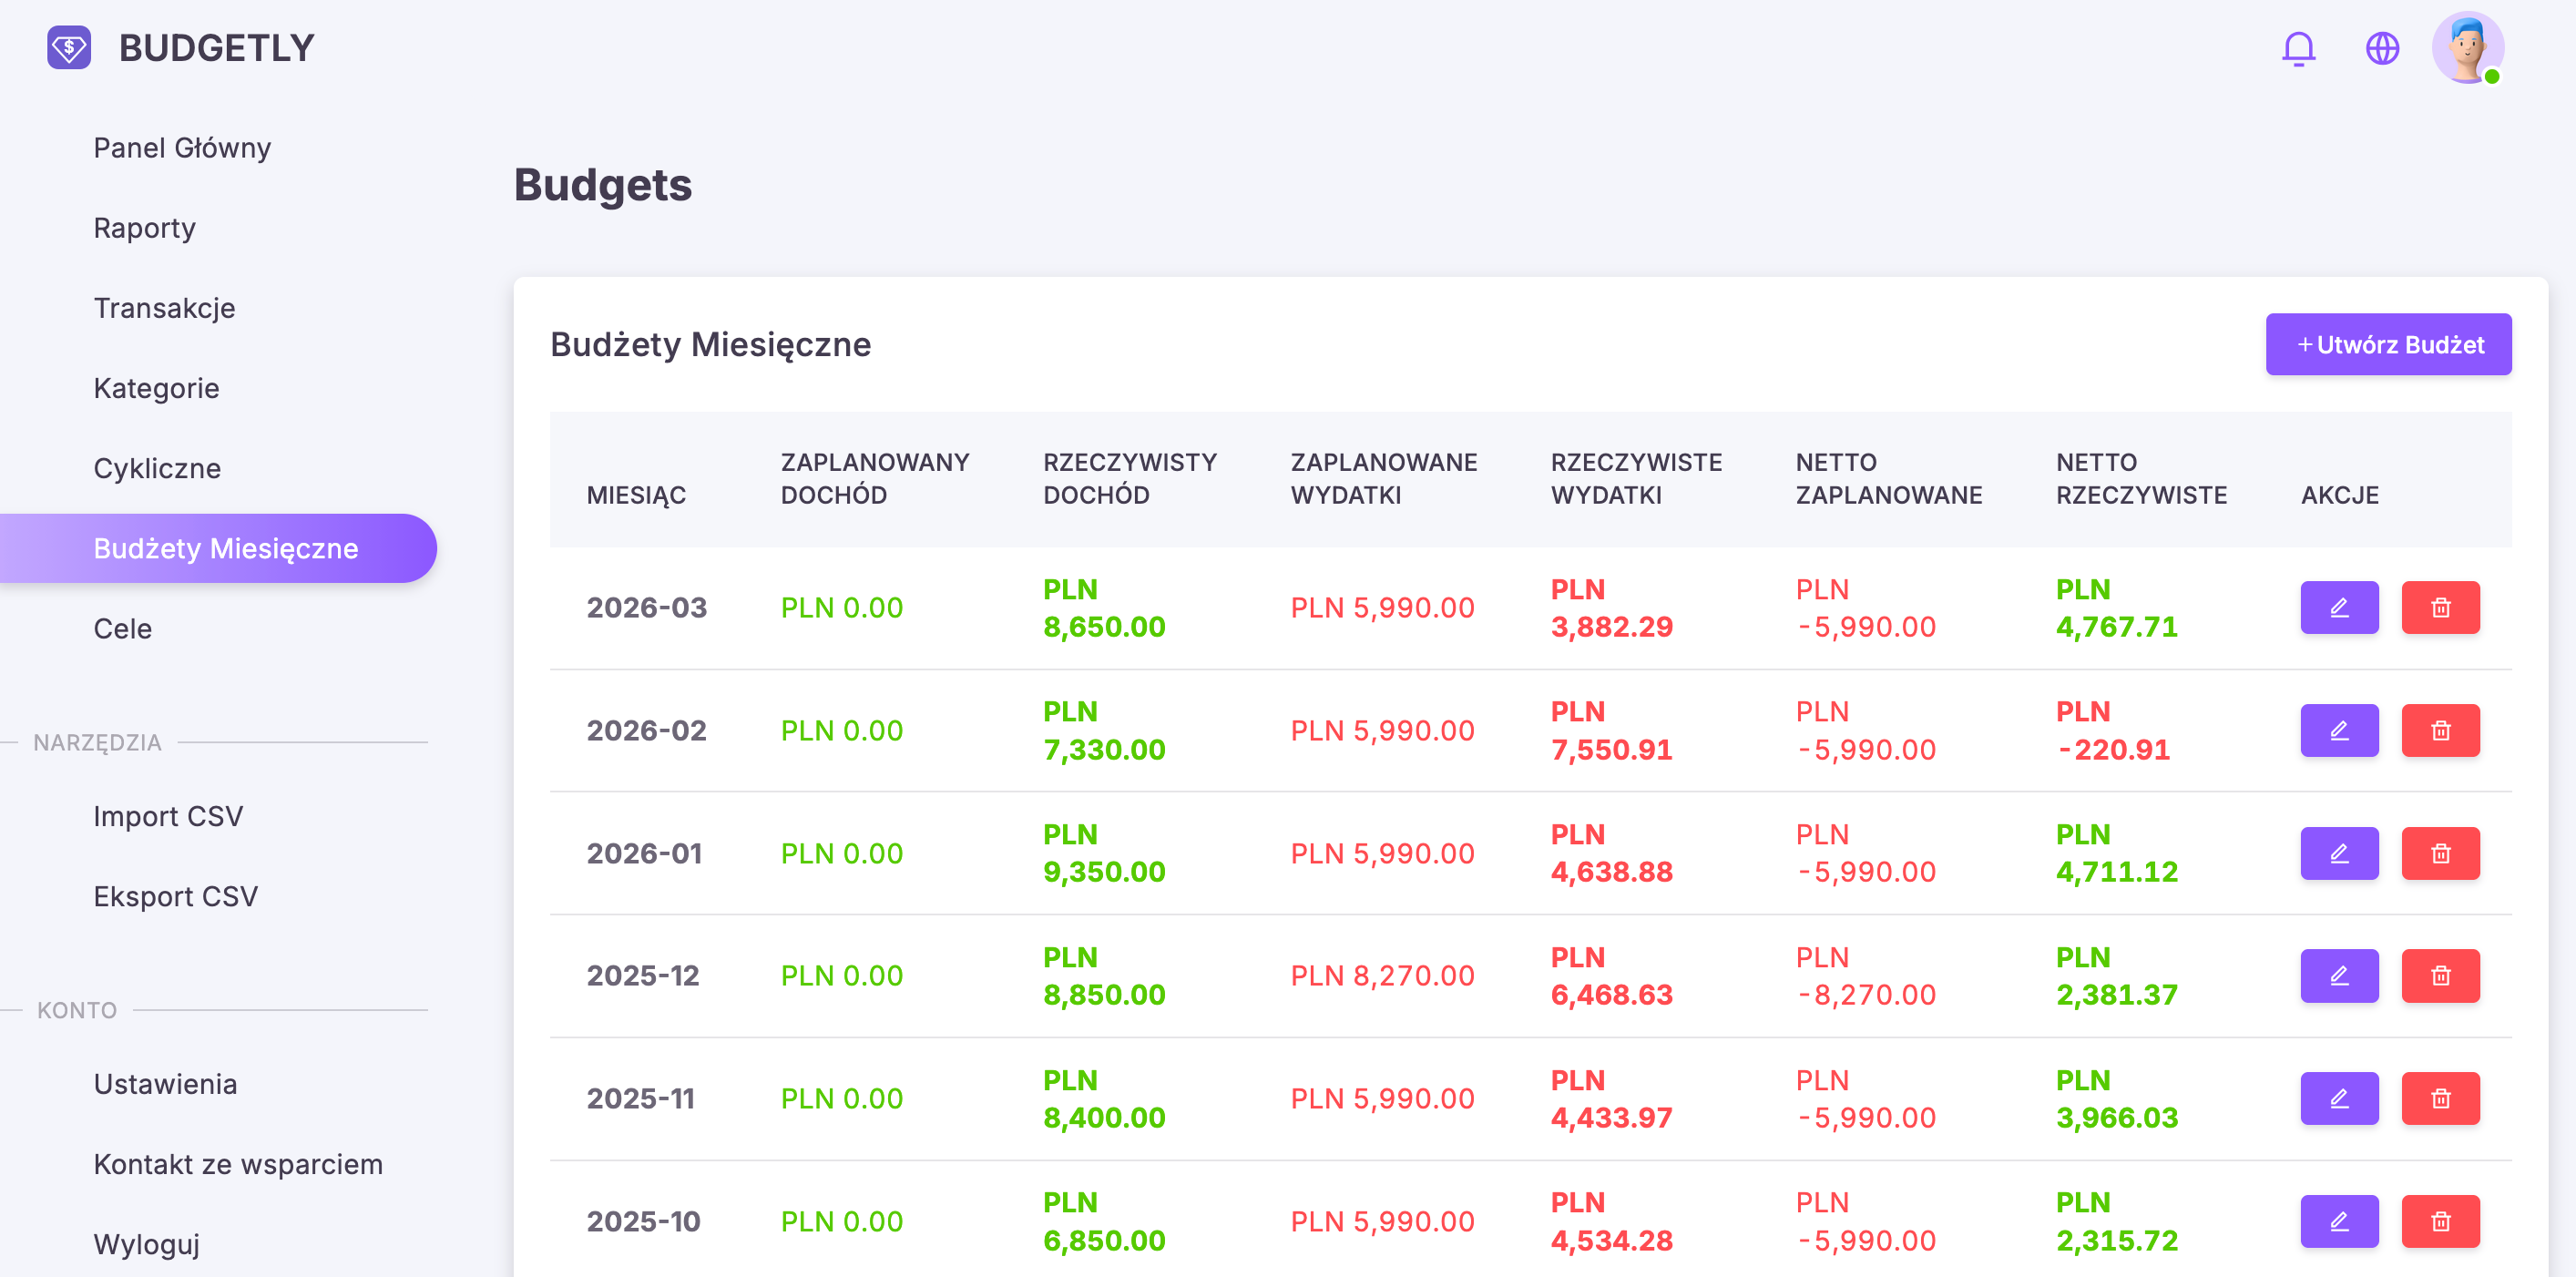Click the BUDGETLY brand name

click(216, 48)
